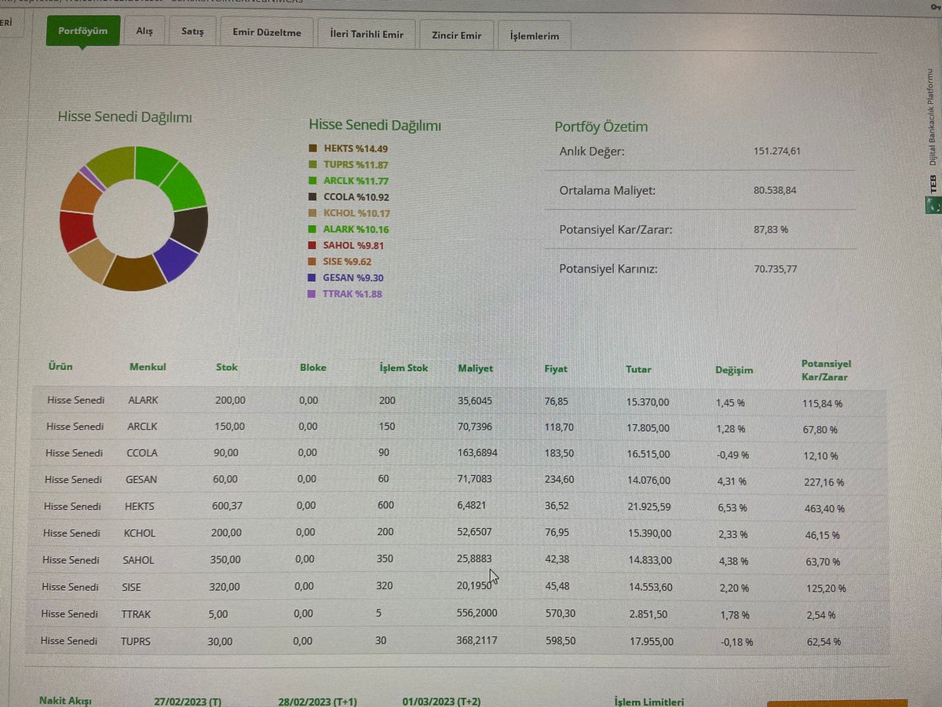Click the Ürün column header
The image size is (942, 707).
tap(60, 366)
